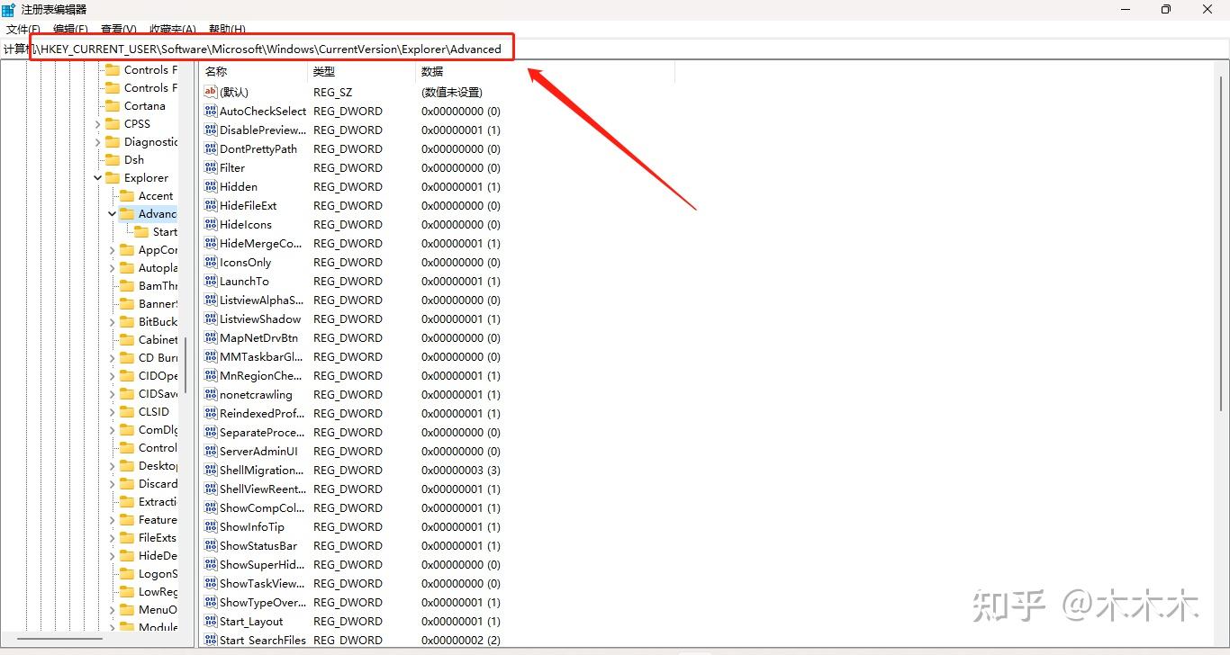Image resolution: width=1230 pixels, height=655 pixels.
Task: Click the Dsh key folder icon
Action: pos(113,159)
